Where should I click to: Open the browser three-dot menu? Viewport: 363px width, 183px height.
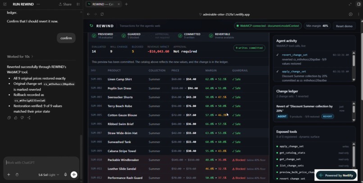(358, 14)
